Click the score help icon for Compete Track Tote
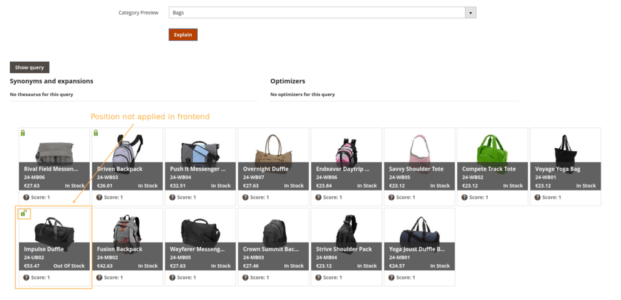The height and width of the screenshot is (300, 621). click(x=464, y=197)
